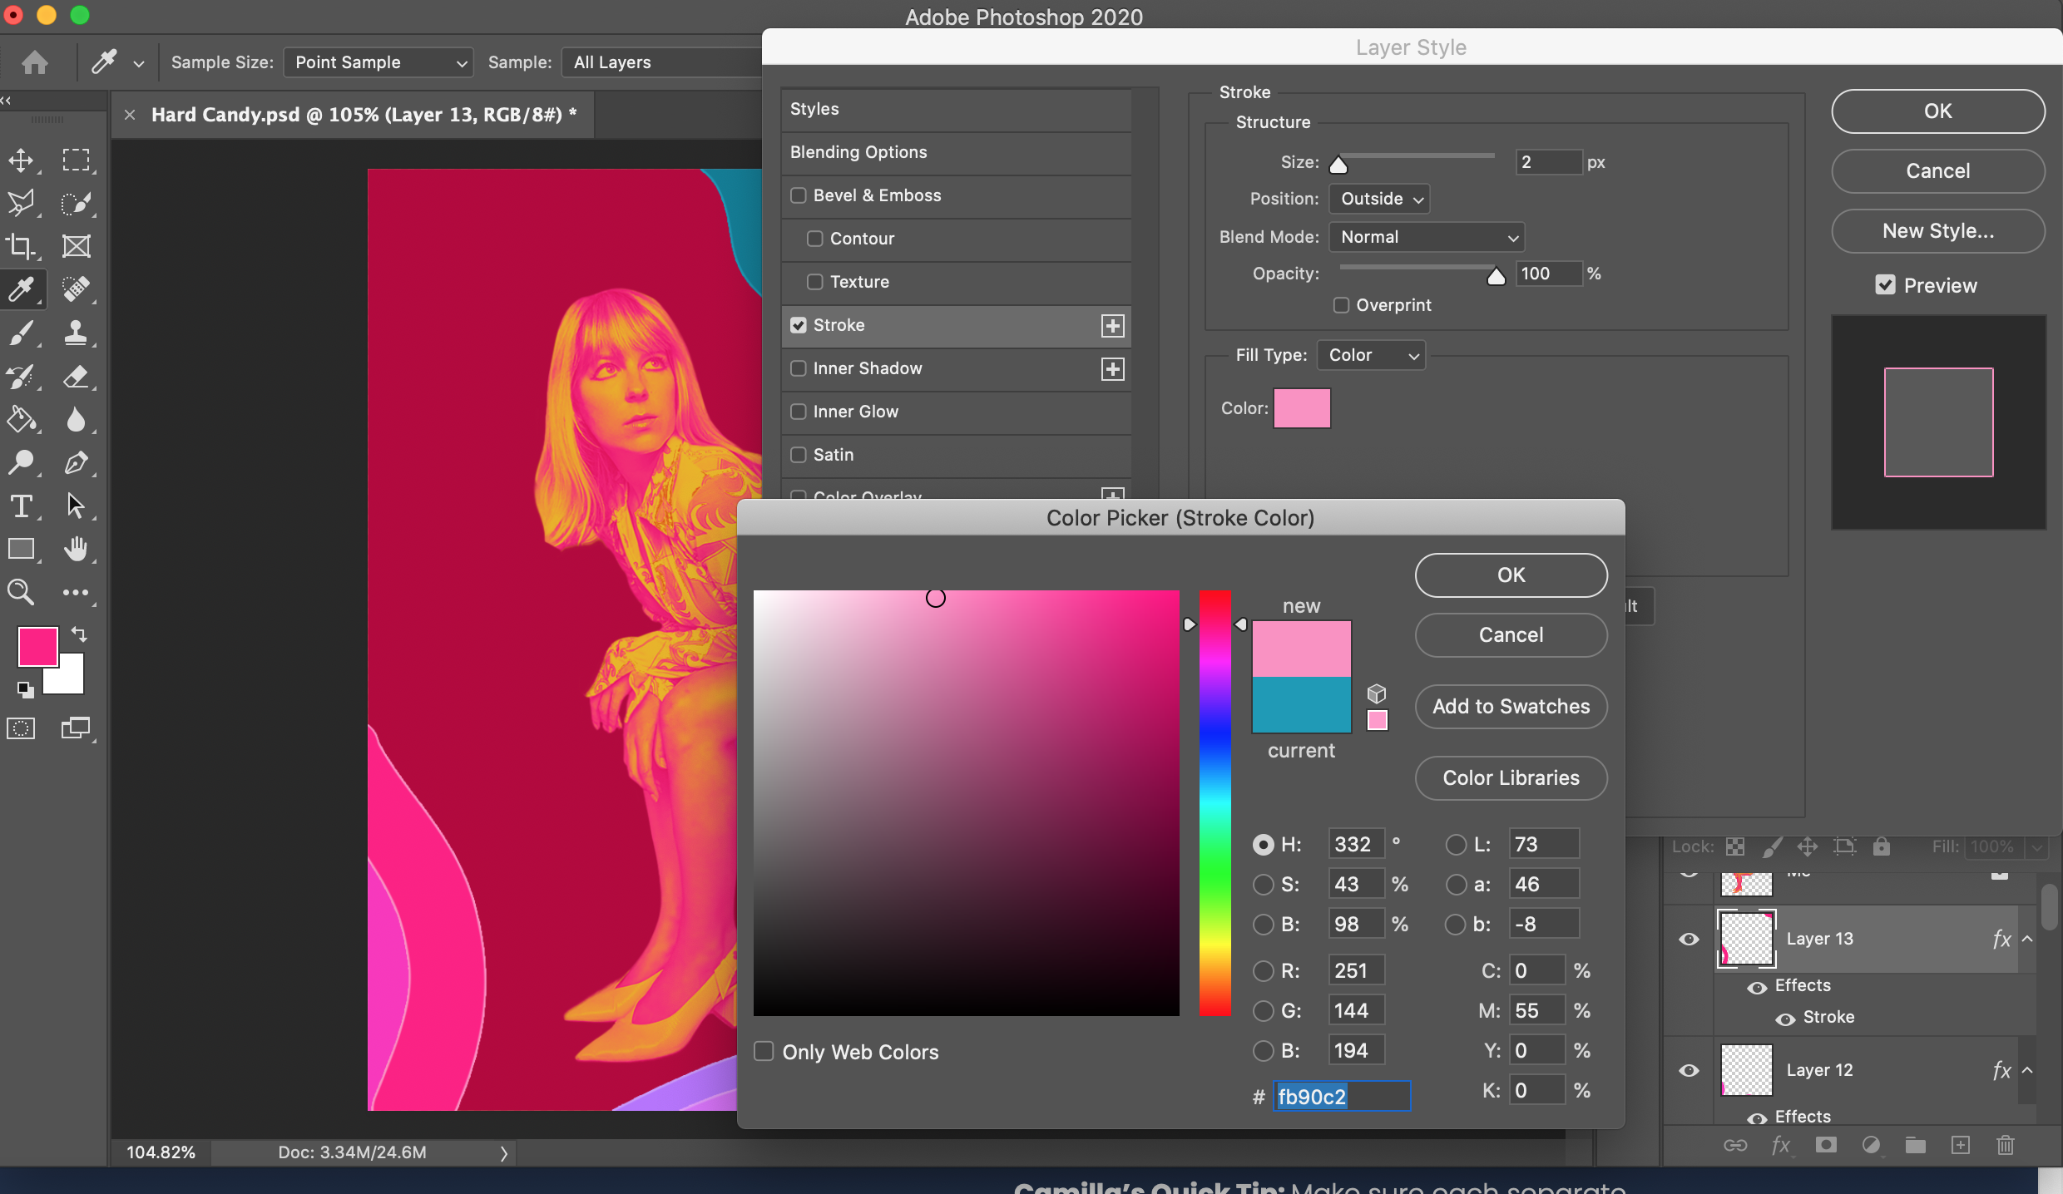This screenshot has width=2063, height=1194.
Task: Select the Horizontal Type tool
Action: 21,506
